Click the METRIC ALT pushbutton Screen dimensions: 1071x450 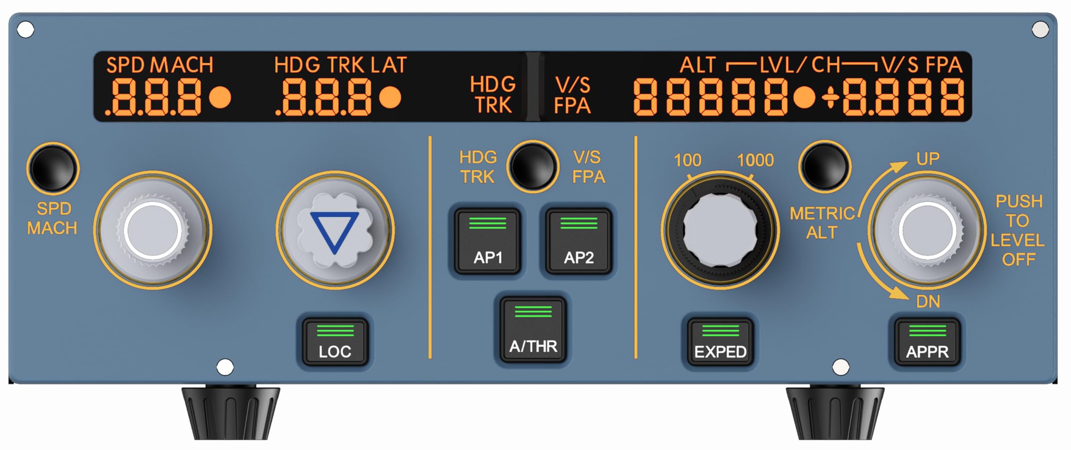(x=825, y=166)
